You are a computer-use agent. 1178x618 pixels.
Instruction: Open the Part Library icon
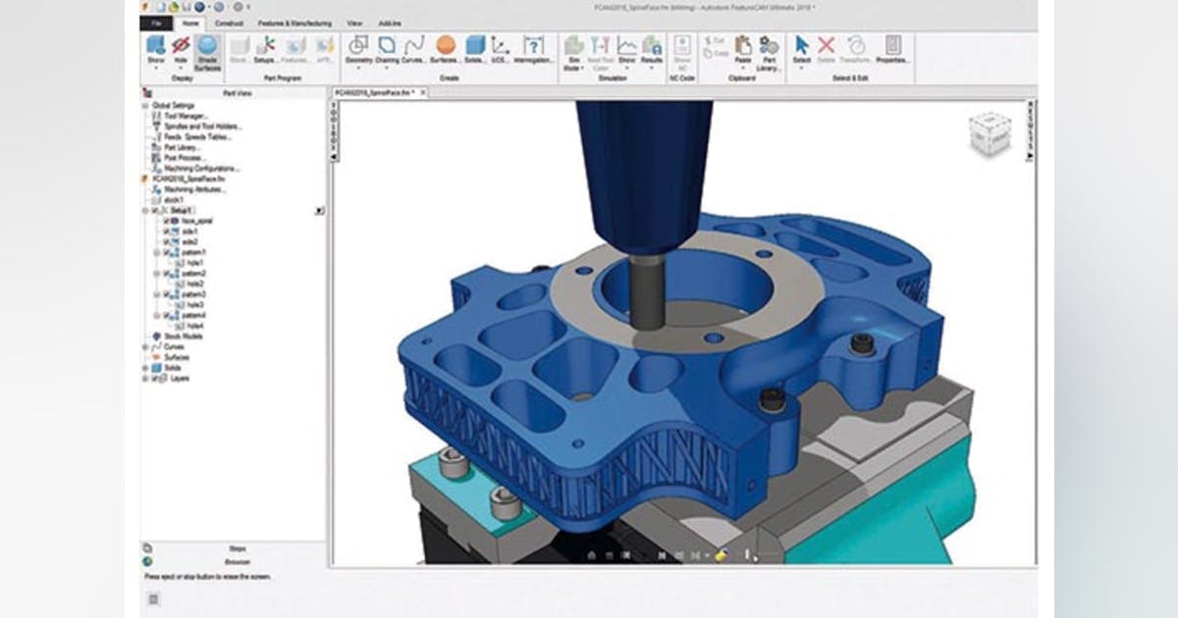coord(771,45)
